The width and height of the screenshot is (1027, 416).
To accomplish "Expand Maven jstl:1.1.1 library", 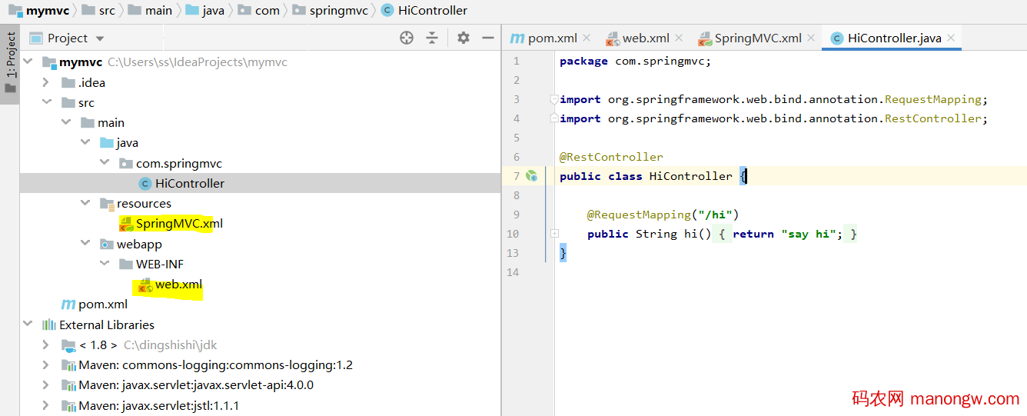I will point(46,405).
